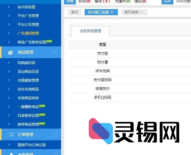This screenshot has width=191, height=155.
Task: Click NEW badge beside 目录推荐设置
Action: tap(42, 115)
